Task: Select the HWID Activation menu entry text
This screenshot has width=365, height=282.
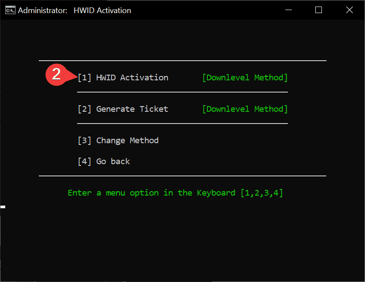Action: coord(132,78)
